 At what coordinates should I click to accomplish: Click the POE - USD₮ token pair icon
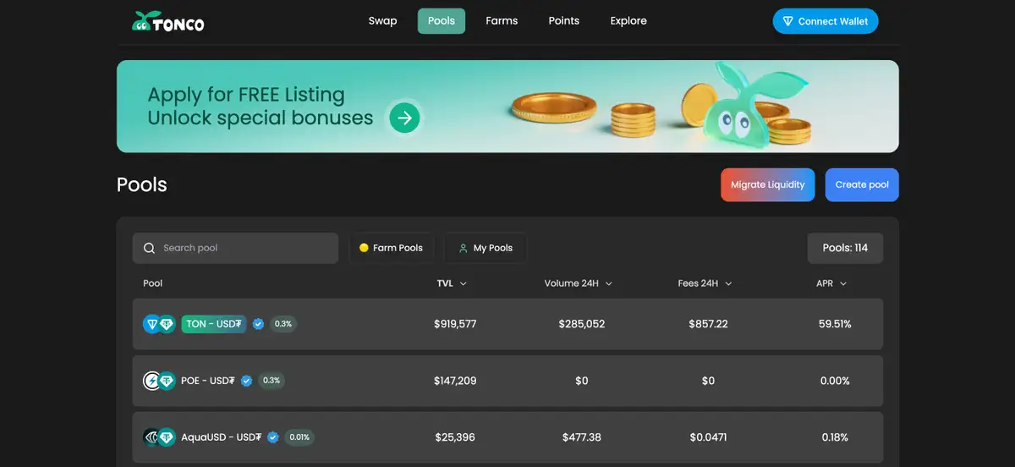[x=159, y=381]
